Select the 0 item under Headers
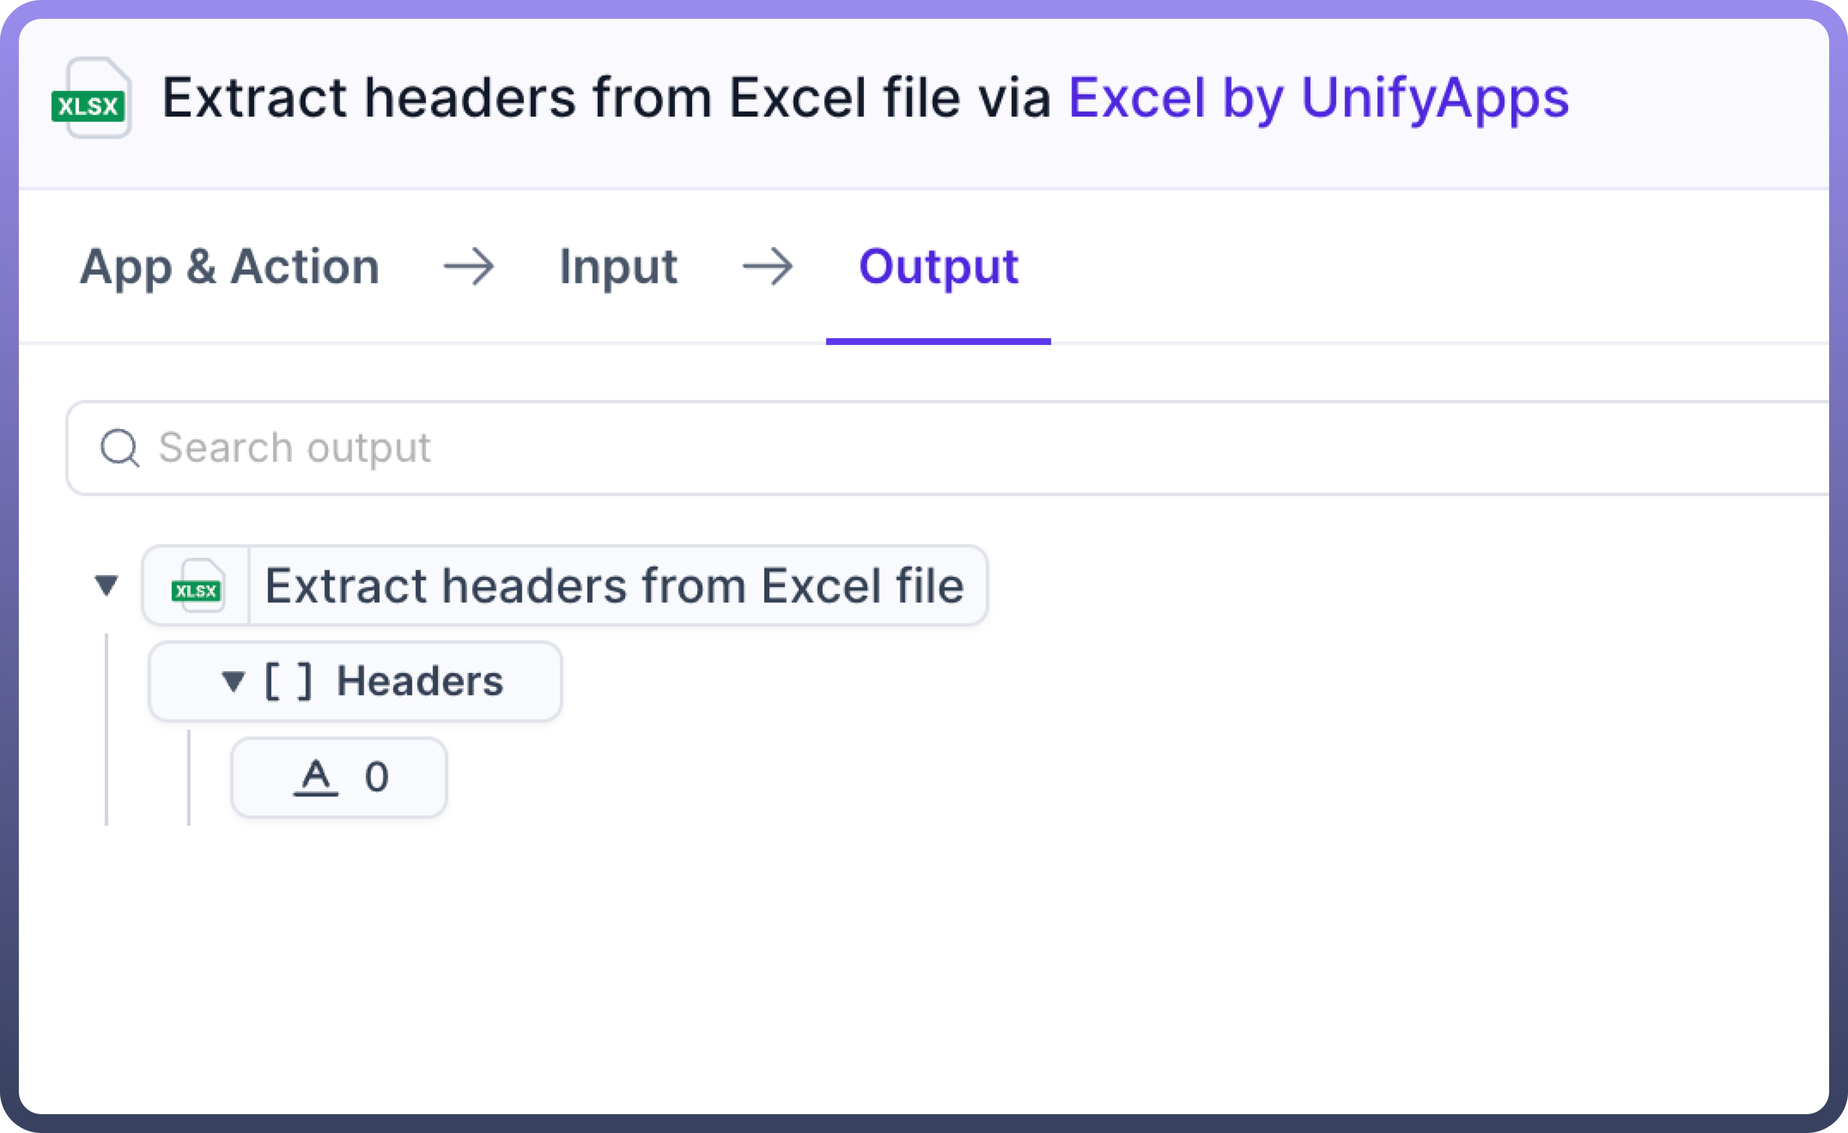The image size is (1848, 1133). (x=377, y=777)
